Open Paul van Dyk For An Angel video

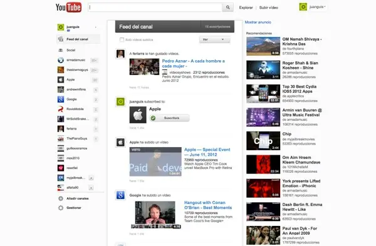click(300, 231)
